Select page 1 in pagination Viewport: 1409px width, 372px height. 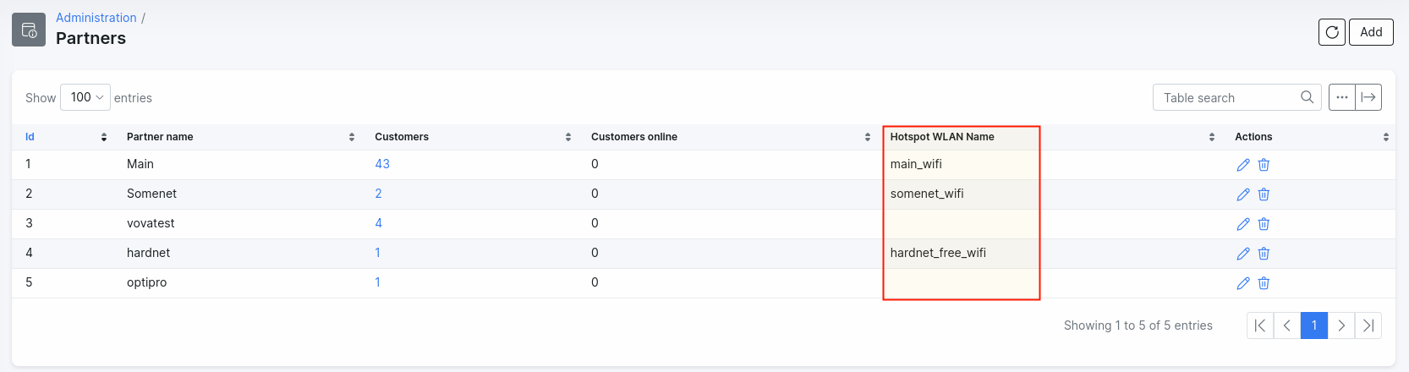pos(1313,325)
